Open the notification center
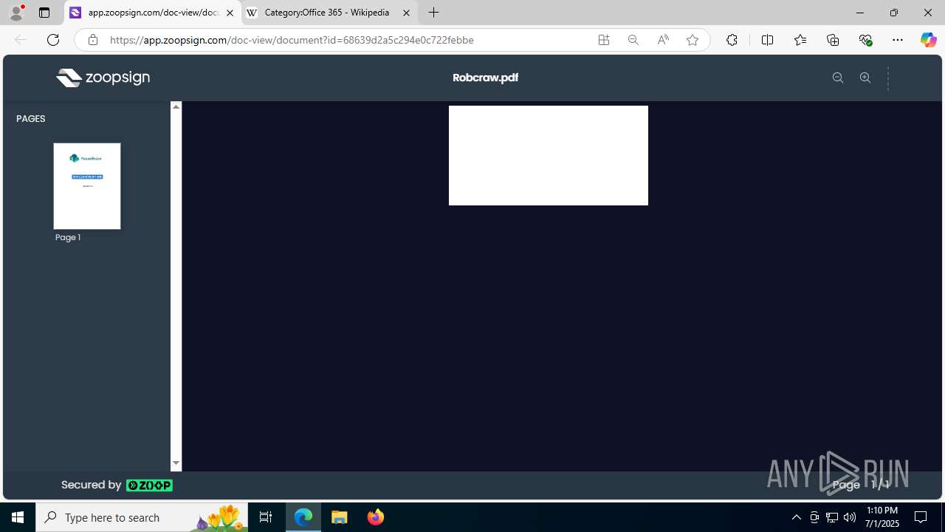945x532 pixels. (921, 517)
